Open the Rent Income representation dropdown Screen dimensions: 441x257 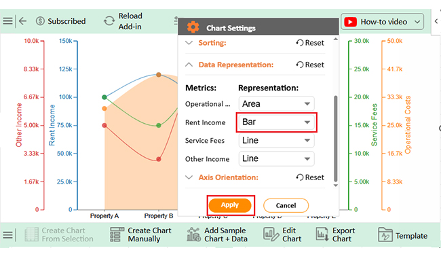[276, 122]
